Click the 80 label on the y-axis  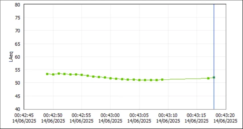click(17, 5)
